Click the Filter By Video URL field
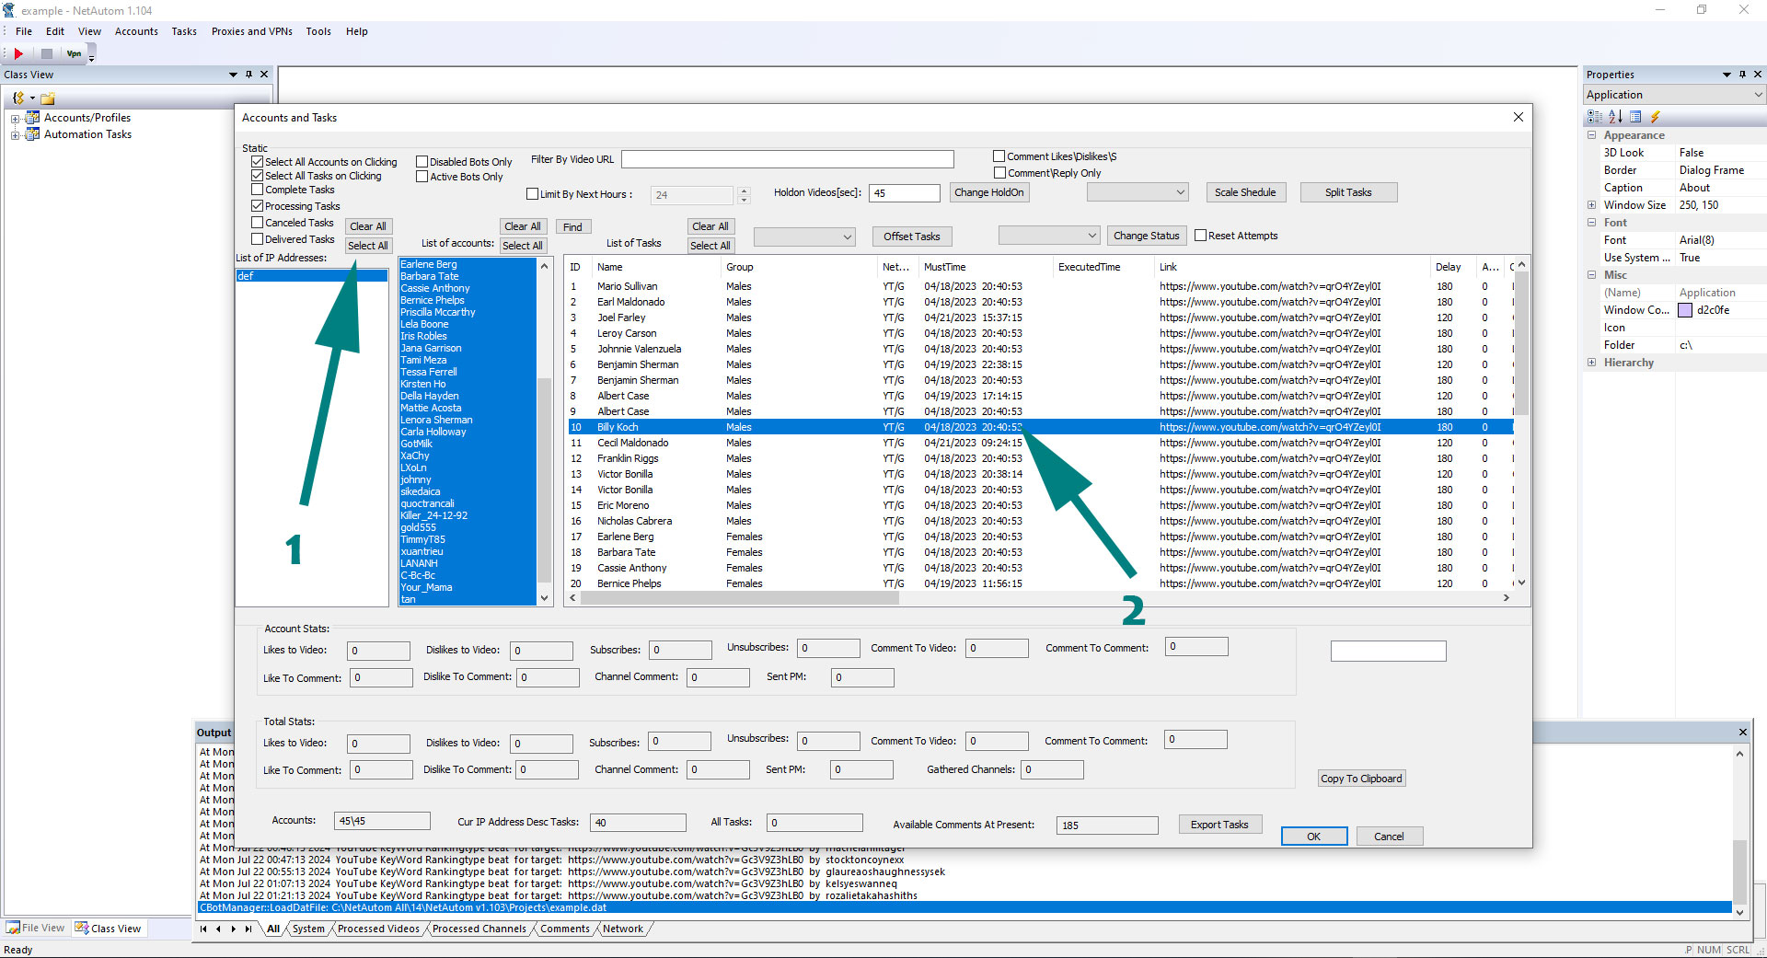The image size is (1767, 958). tap(787, 159)
